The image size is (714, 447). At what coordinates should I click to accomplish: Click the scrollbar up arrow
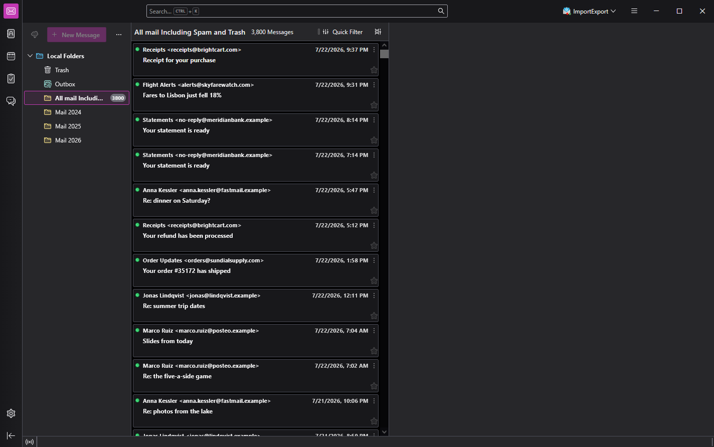click(384, 45)
